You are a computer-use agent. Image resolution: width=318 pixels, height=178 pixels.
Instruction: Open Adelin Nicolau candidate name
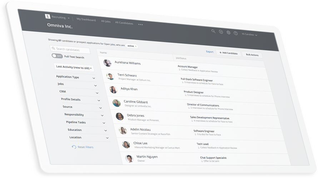(140, 129)
